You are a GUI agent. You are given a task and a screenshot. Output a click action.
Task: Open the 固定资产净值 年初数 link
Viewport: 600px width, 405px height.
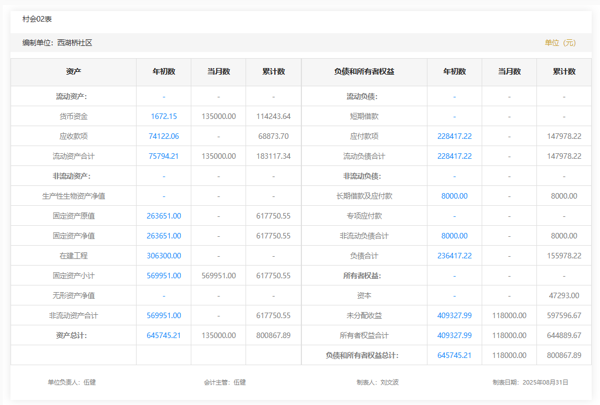[164, 236]
